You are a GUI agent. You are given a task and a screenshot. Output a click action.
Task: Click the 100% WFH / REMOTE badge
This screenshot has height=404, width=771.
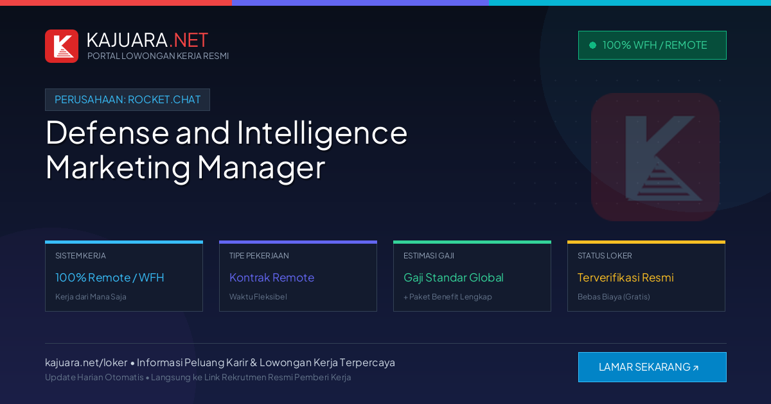tap(652, 45)
